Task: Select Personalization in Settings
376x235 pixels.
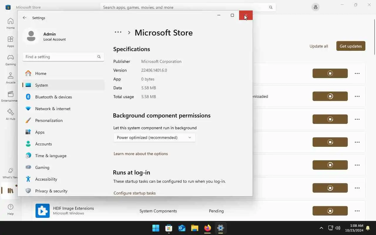Action: tap(63, 120)
